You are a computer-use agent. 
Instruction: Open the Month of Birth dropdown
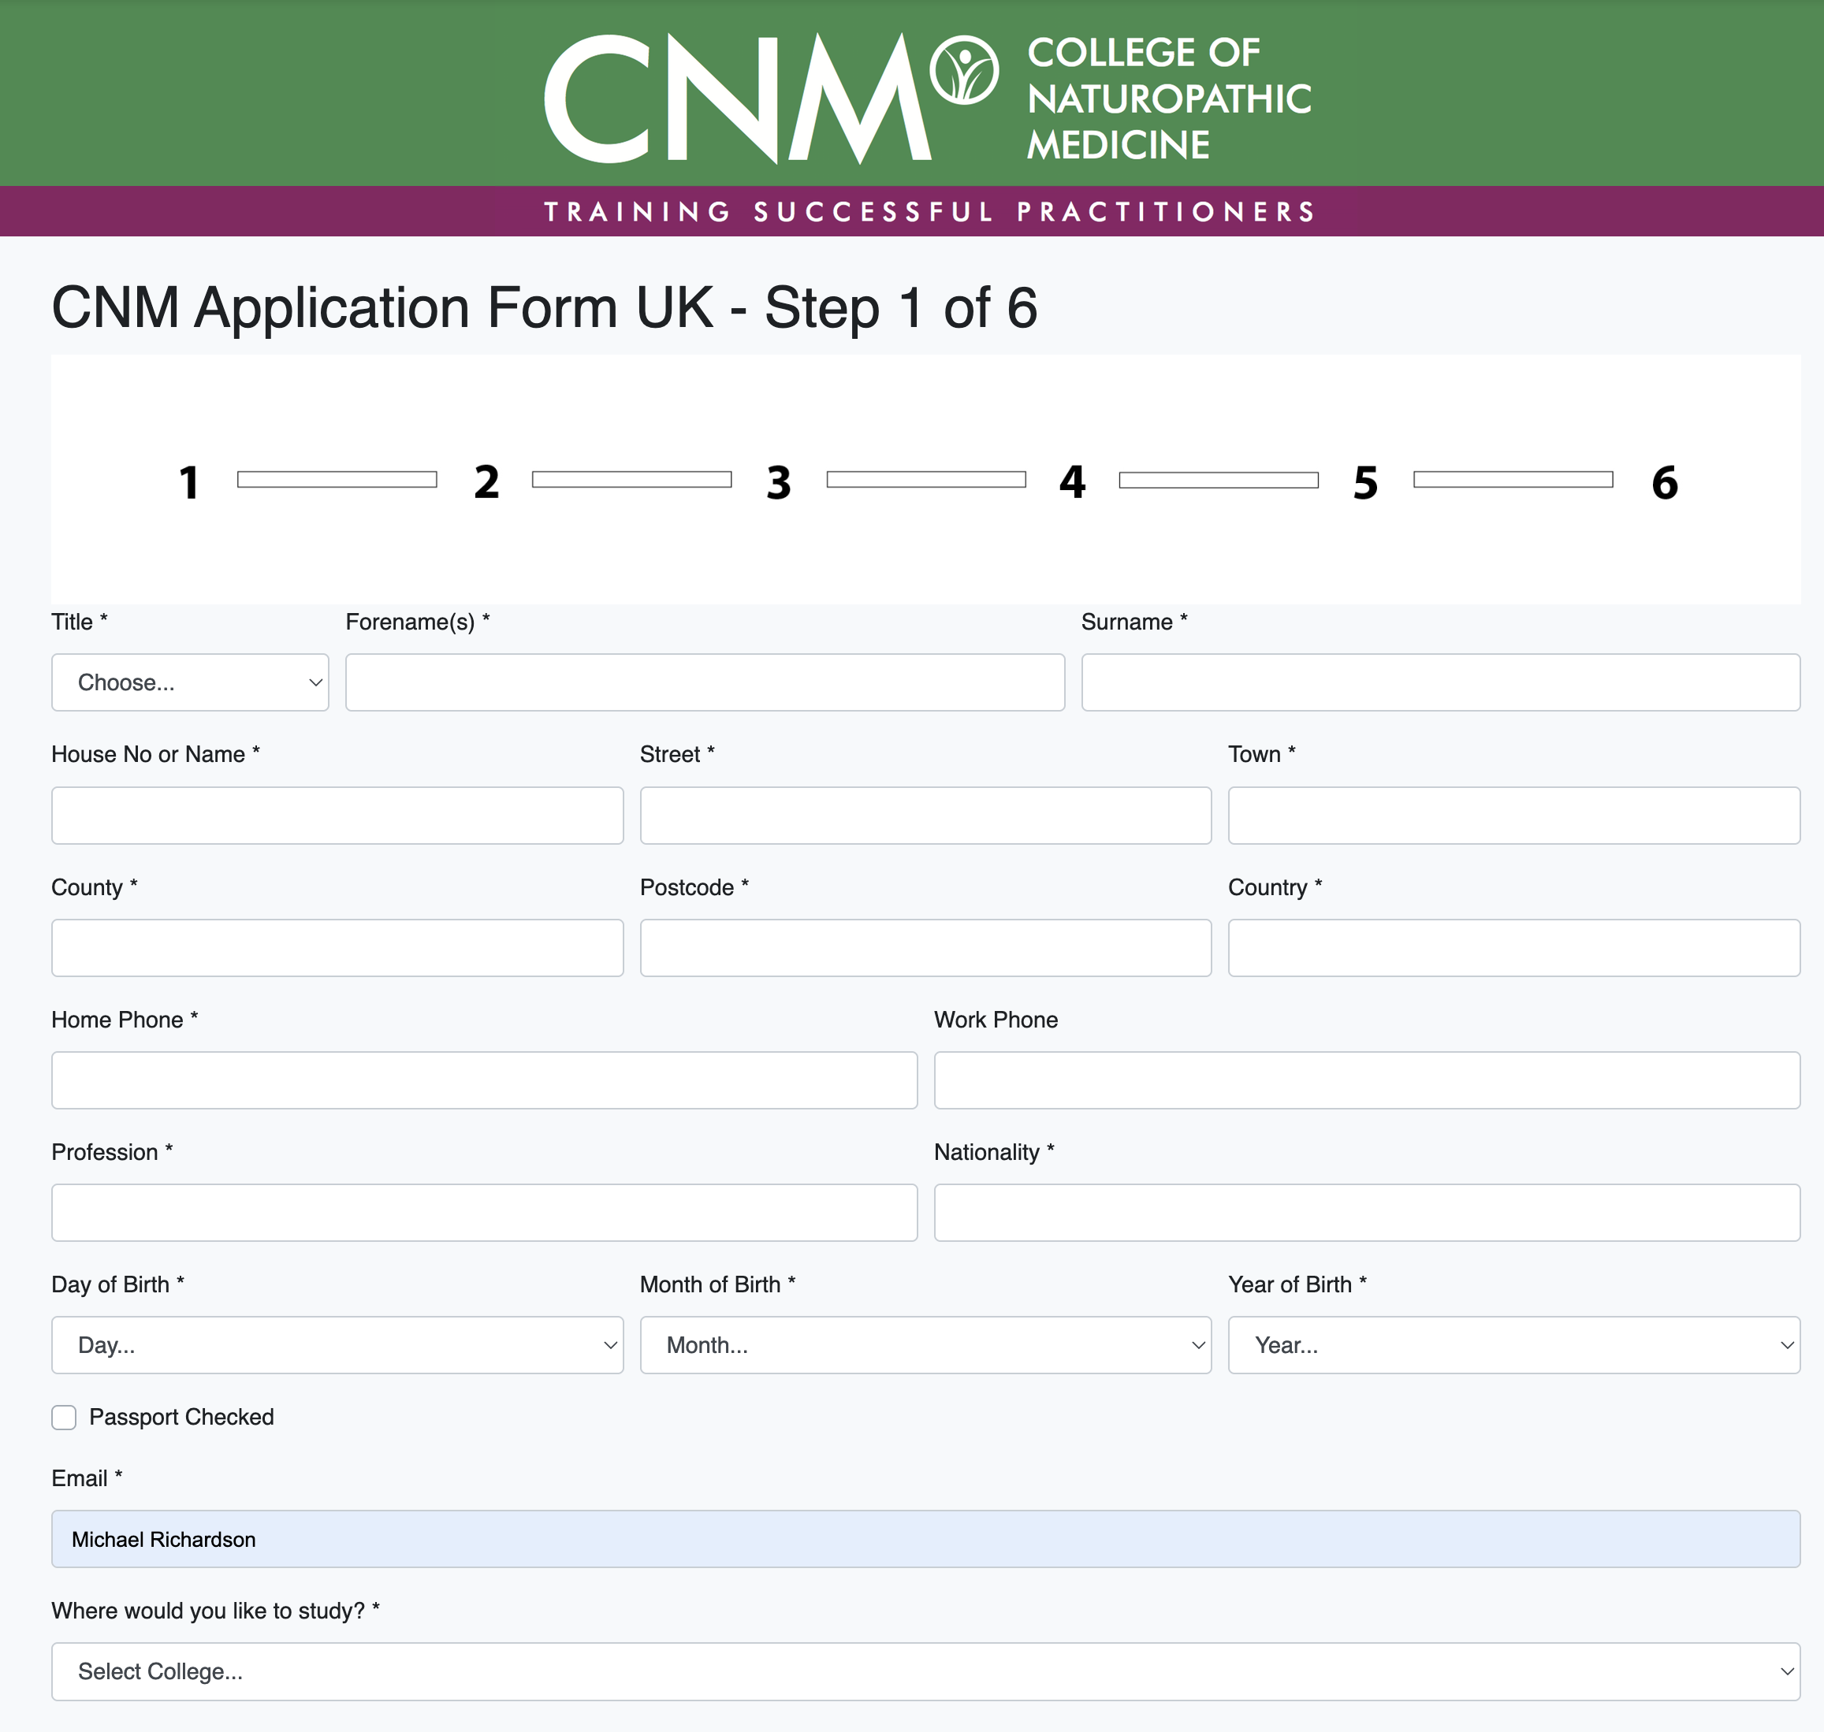coord(925,1345)
